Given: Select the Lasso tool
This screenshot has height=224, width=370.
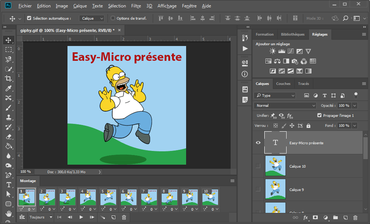Looking at the screenshot, I should click(x=9, y=59).
